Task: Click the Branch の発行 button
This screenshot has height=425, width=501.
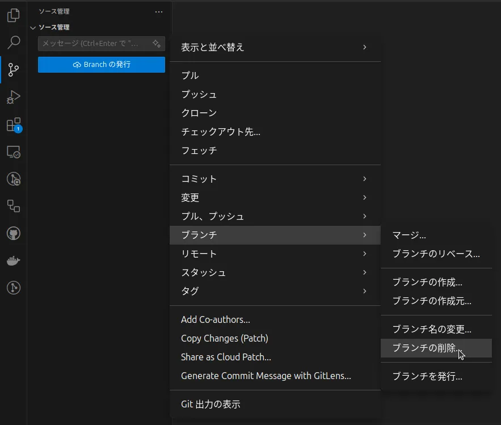Action: coord(102,65)
